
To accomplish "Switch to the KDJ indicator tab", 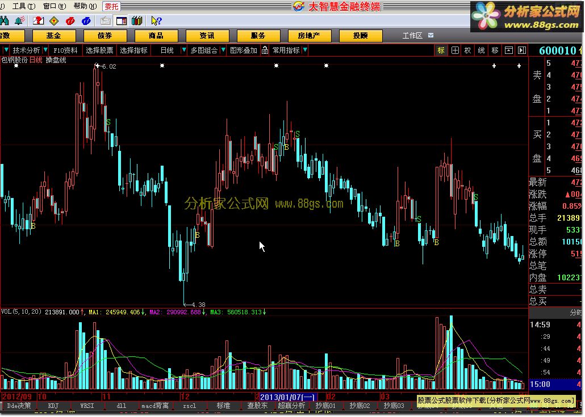I will coord(53,406).
